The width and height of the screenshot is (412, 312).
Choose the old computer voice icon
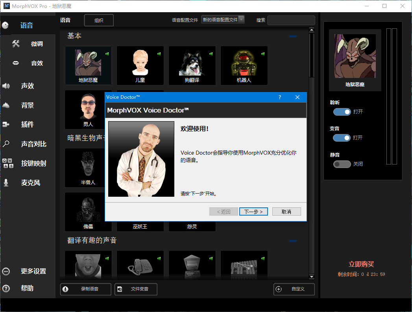(x=192, y=265)
